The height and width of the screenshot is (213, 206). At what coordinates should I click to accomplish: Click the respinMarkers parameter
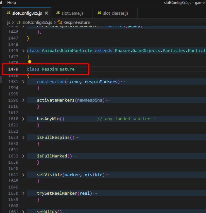click(x=101, y=82)
